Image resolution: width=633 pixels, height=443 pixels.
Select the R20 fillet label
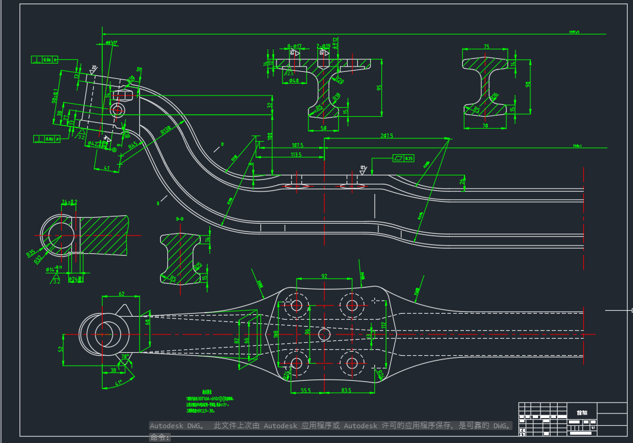(339, 80)
